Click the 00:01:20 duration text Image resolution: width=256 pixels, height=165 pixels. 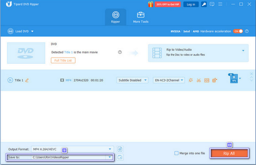[x=97, y=80]
